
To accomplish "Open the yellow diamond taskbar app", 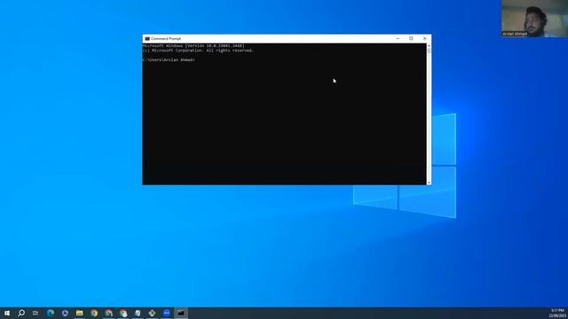I will [152, 313].
